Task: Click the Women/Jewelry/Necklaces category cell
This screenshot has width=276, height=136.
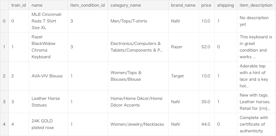Action: pos(138,124)
